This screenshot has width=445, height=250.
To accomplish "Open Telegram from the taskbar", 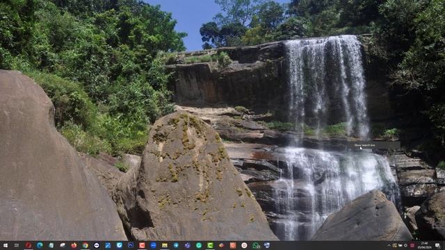I will pyautogui.click(x=176, y=245).
